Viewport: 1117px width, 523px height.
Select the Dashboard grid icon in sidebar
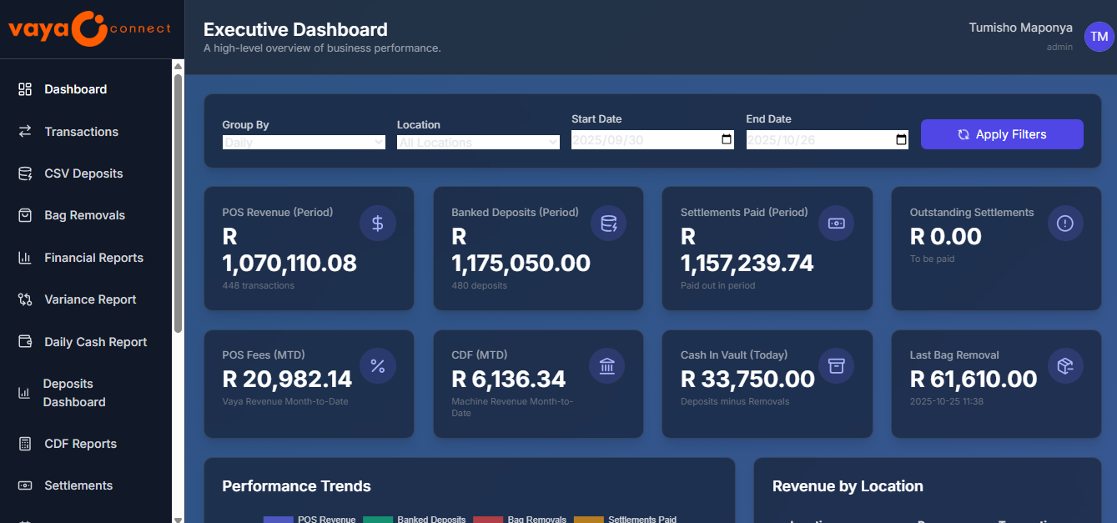[x=23, y=88]
